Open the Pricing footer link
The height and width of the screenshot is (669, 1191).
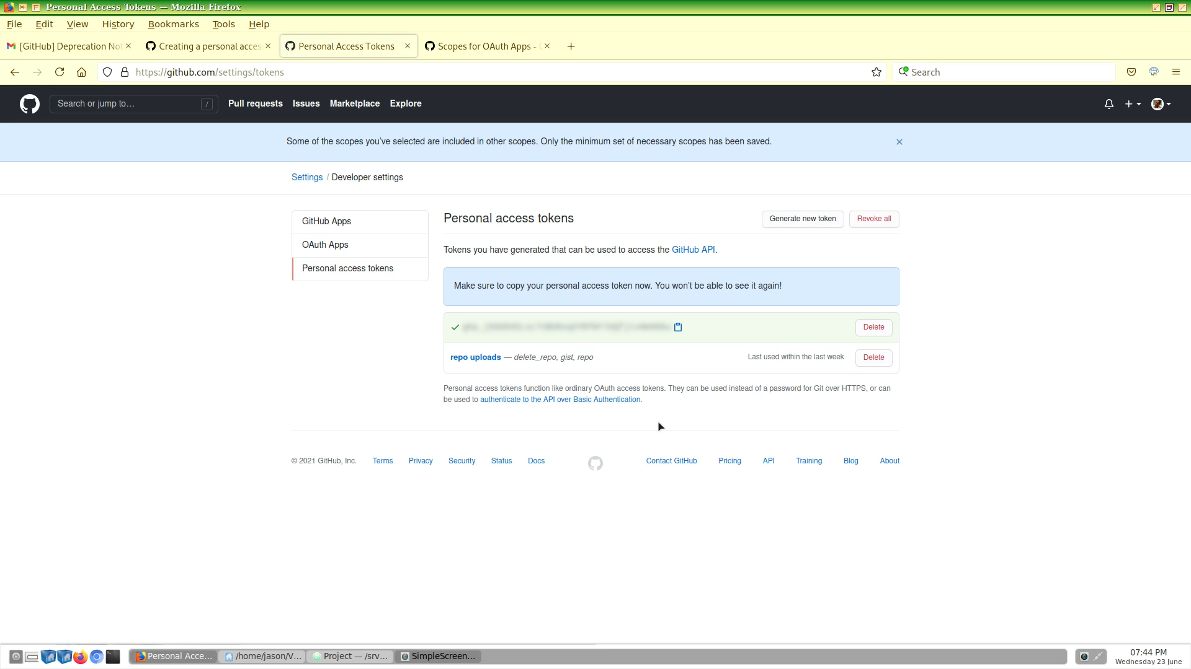(729, 461)
